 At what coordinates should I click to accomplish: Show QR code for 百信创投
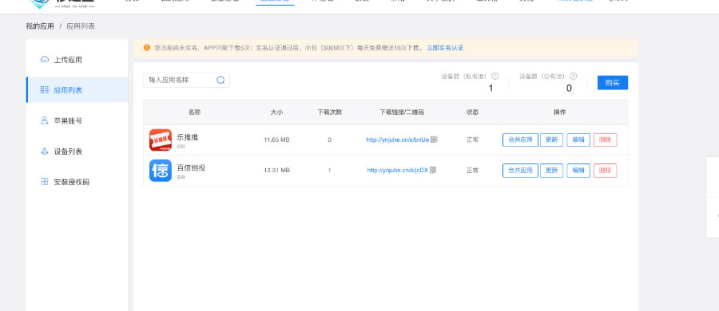pyautogui.click(x=433, y=170)
